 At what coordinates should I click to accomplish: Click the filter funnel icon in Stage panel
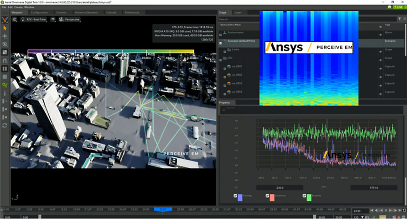click(400, 19)
